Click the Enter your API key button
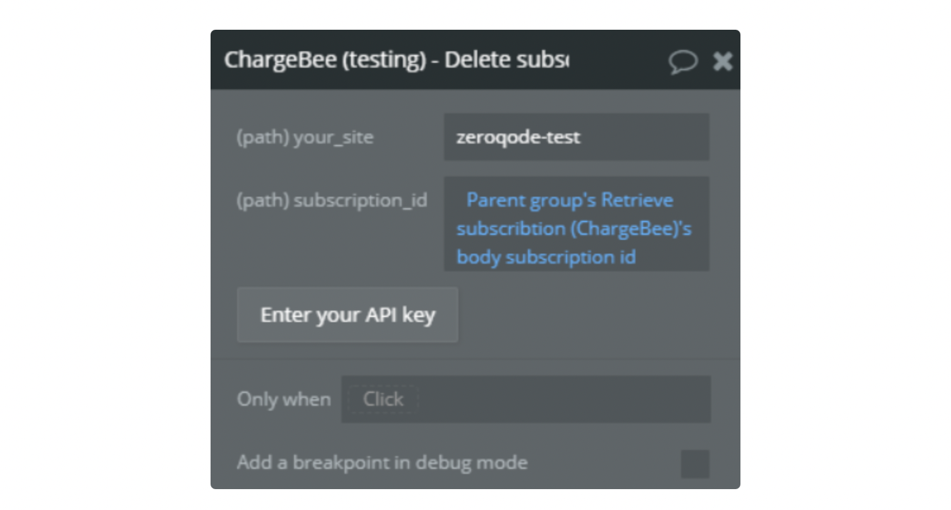951x510 pixels. pos(348,315)
